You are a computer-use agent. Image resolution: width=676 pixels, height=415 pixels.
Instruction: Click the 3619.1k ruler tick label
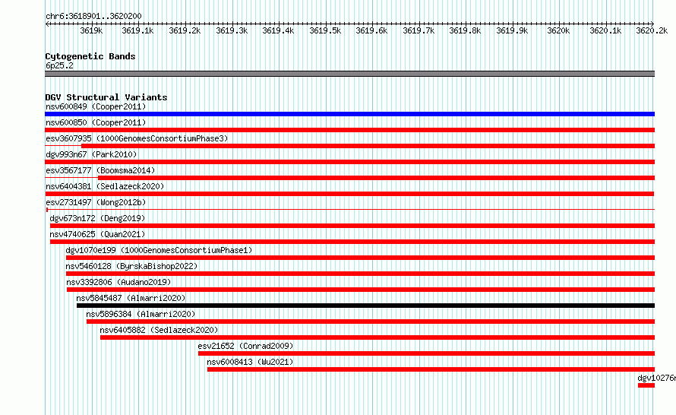pos(137,30)
